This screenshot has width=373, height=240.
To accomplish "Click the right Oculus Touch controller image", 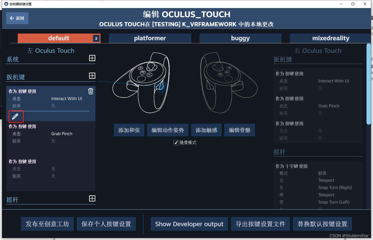I will (x=229, y=83).
